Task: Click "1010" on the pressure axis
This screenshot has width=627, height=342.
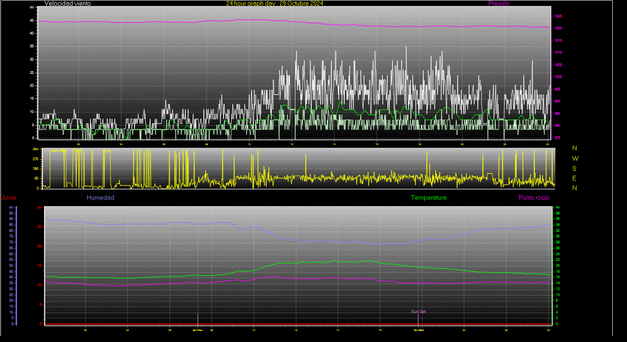Action: click(558, 53)
